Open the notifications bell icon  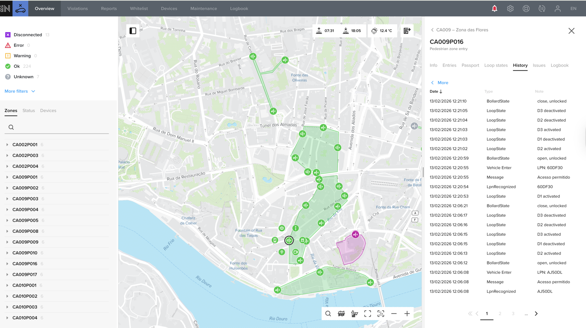click(494, 9)
